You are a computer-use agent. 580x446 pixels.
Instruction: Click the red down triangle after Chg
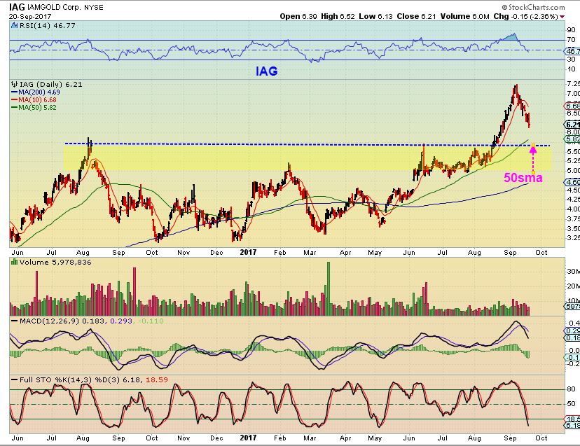click(x=562, y=17)
